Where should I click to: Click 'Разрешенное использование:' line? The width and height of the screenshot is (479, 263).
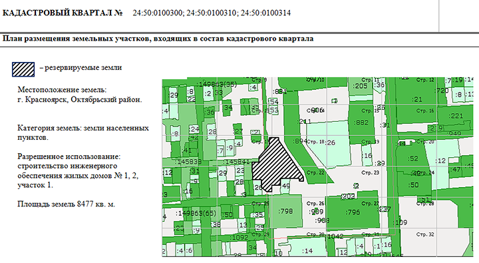coord(69,156)
